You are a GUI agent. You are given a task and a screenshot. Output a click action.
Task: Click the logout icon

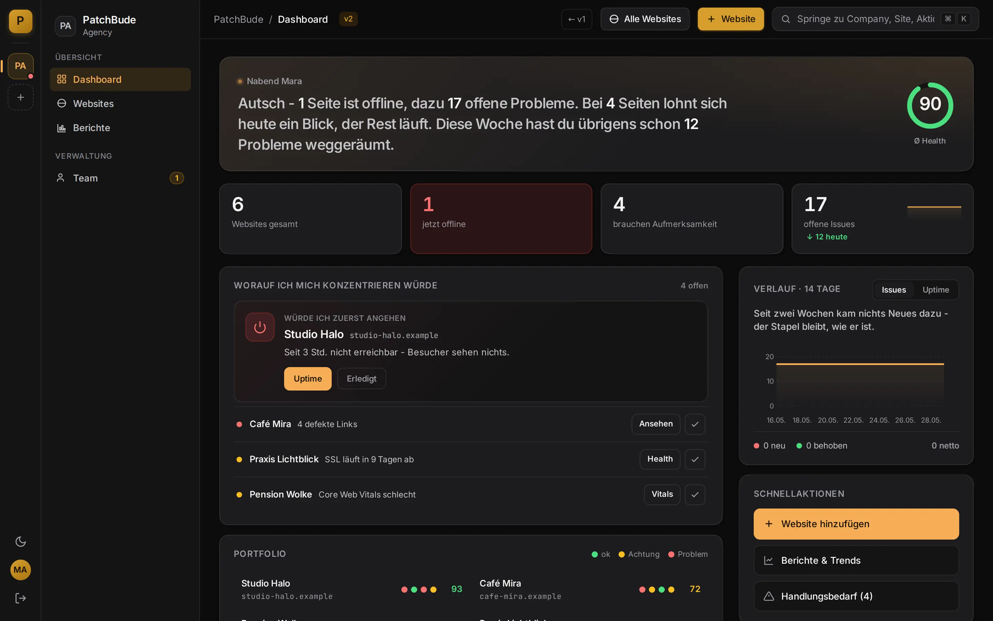pos(21,598)
